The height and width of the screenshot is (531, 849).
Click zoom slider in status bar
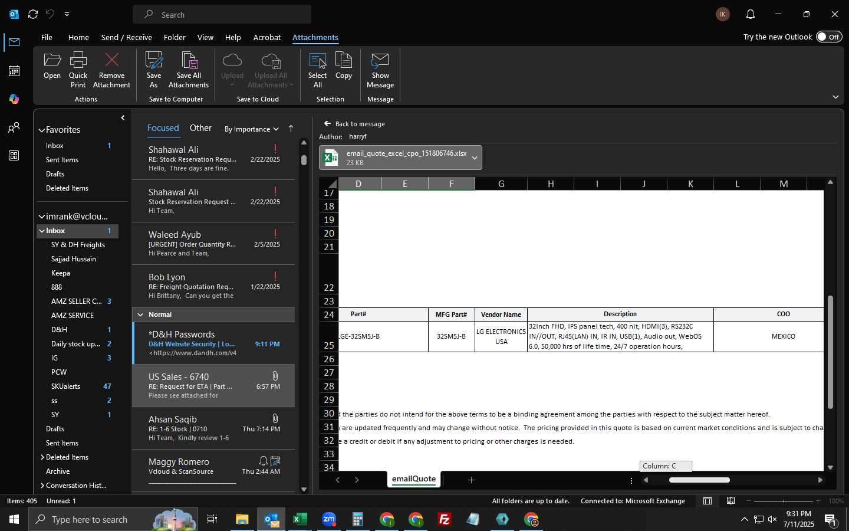click(784, 501)
